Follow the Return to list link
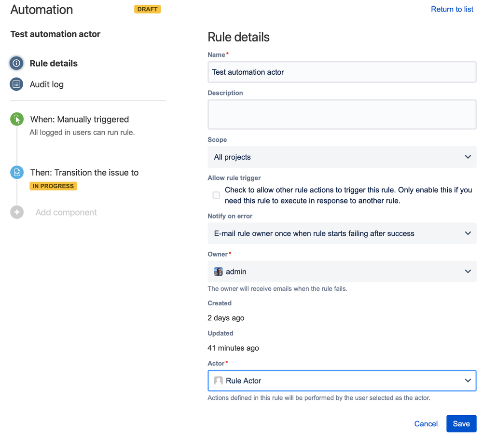Viewport: 482px width, 436px height. [452, 9]
